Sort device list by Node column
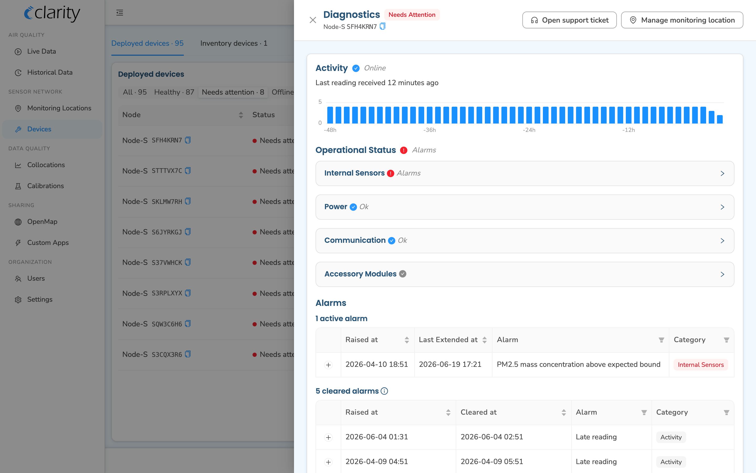756x473 pixels. (241, 115)
